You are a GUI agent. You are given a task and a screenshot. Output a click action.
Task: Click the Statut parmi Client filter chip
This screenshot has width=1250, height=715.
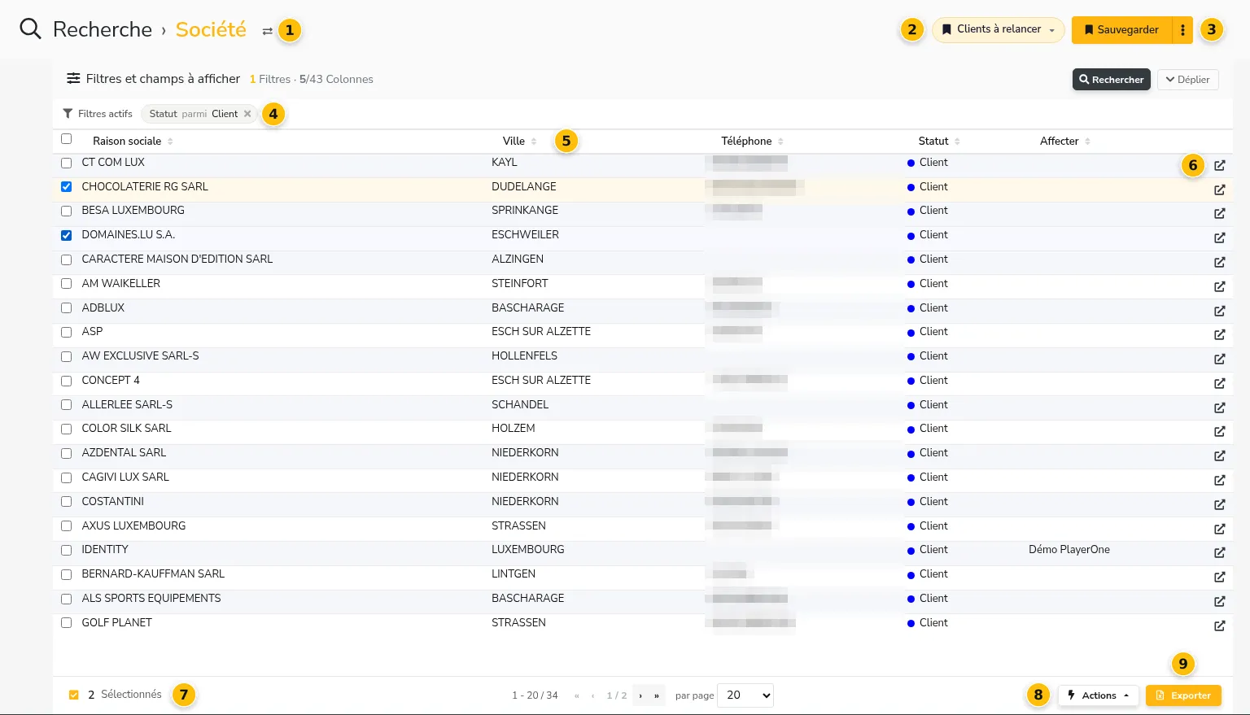[199, 114]
